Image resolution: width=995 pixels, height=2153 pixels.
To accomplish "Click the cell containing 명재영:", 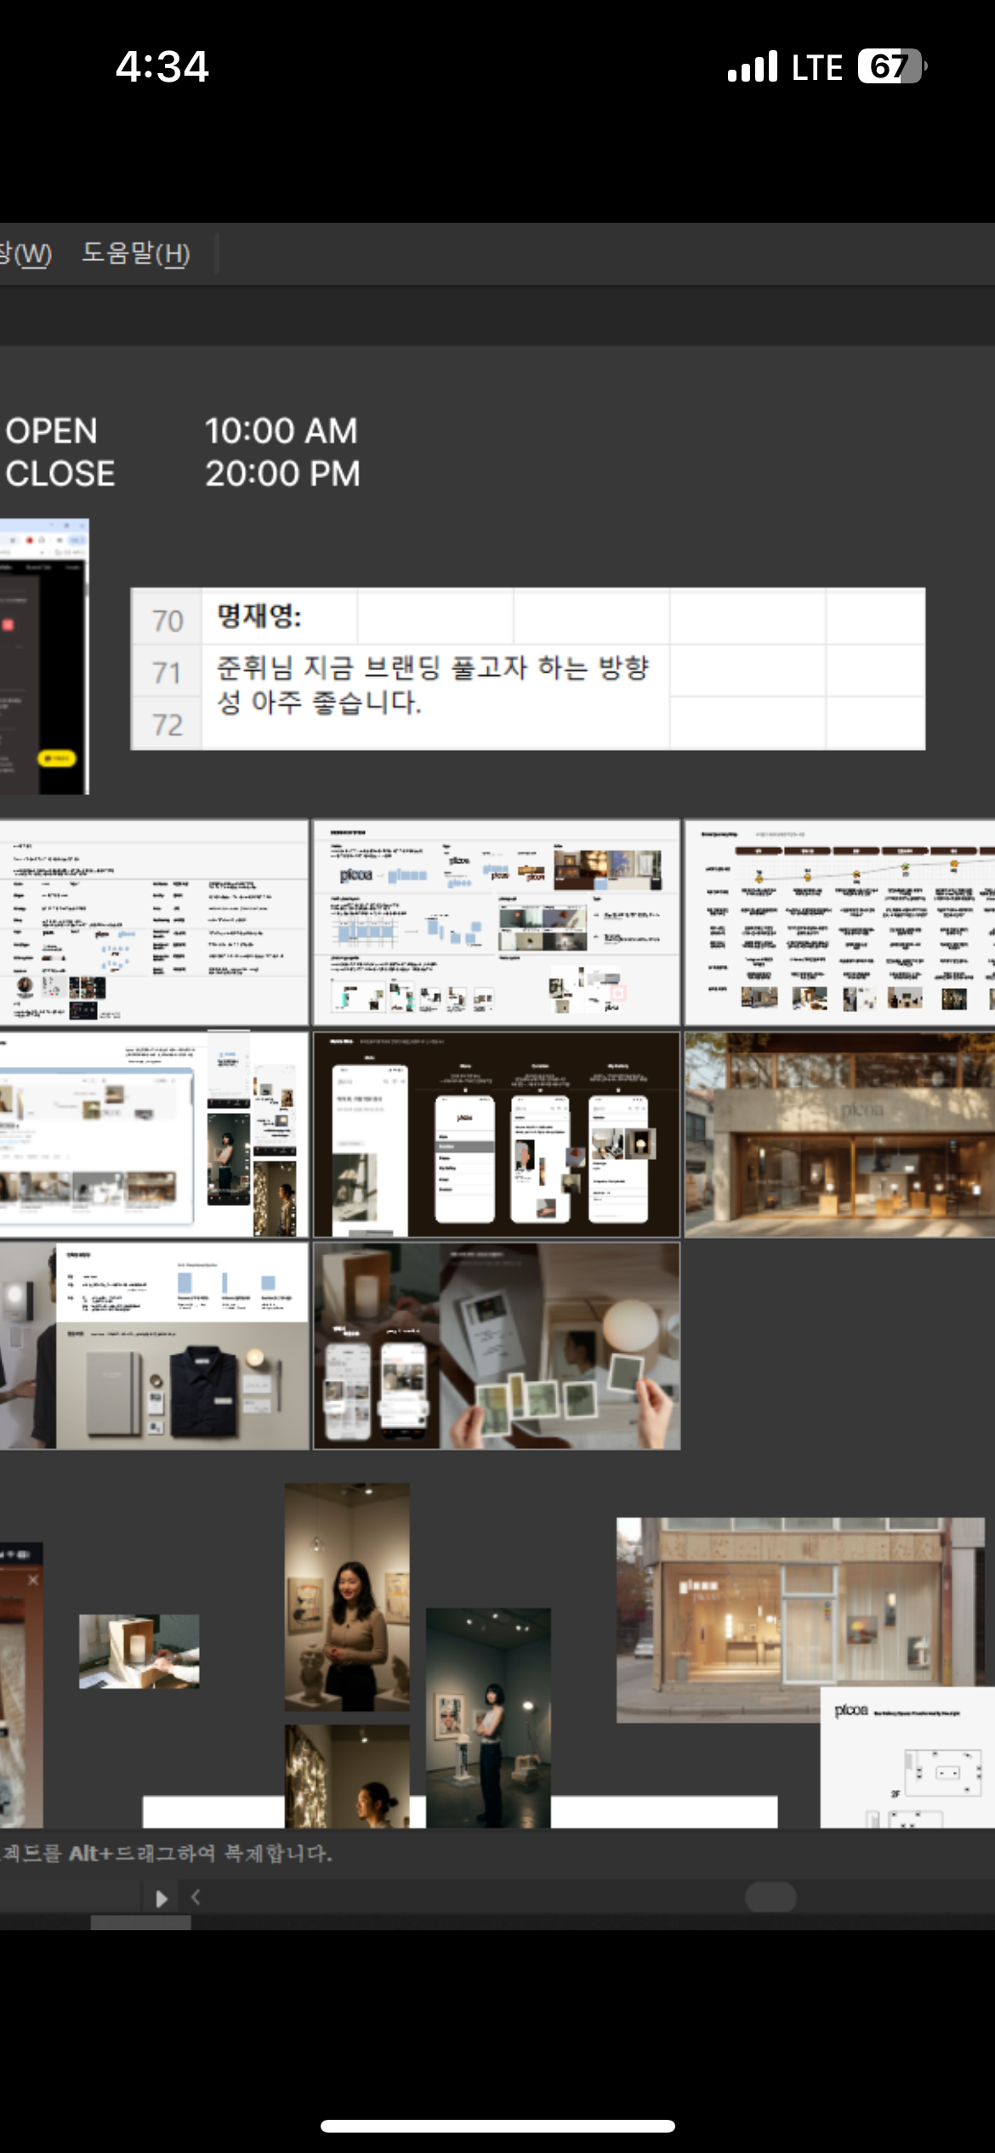I will coord(279,616).
